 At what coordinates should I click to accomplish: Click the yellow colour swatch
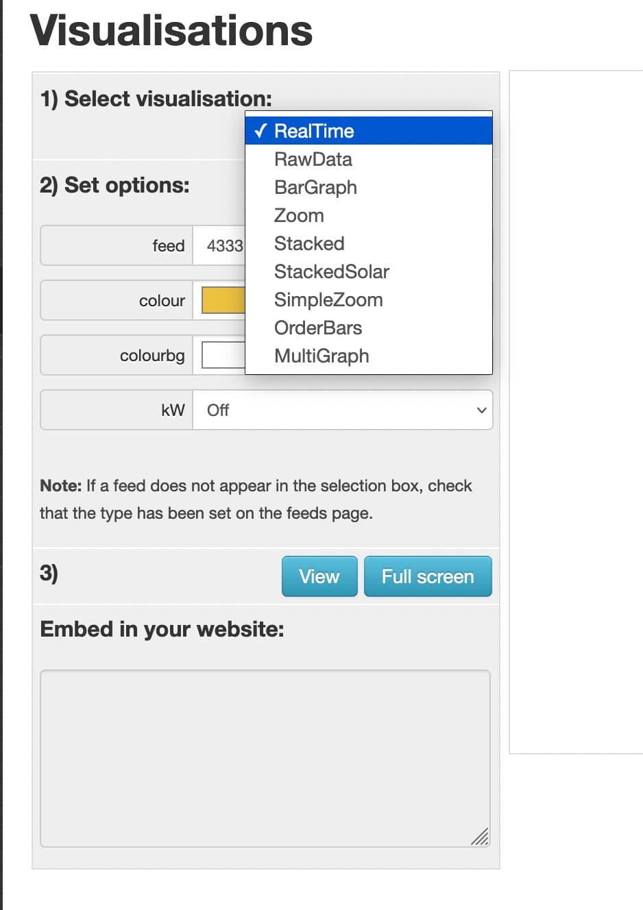click(223, 300)
